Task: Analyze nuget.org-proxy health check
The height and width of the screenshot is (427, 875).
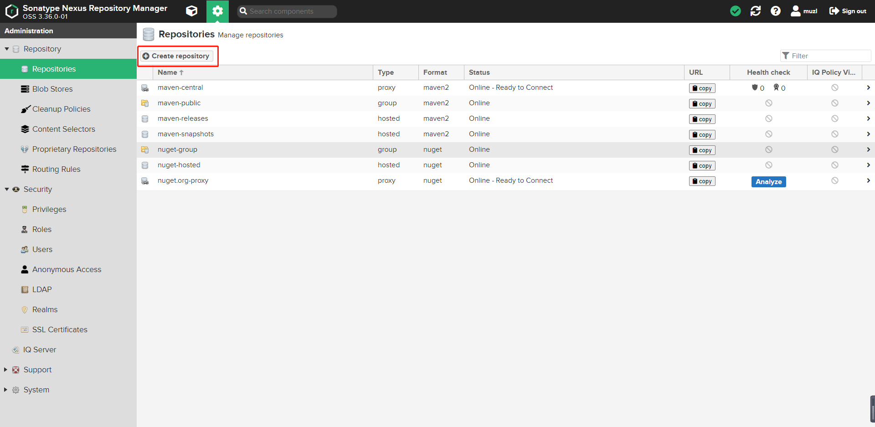Action: [x=768, y=182]
